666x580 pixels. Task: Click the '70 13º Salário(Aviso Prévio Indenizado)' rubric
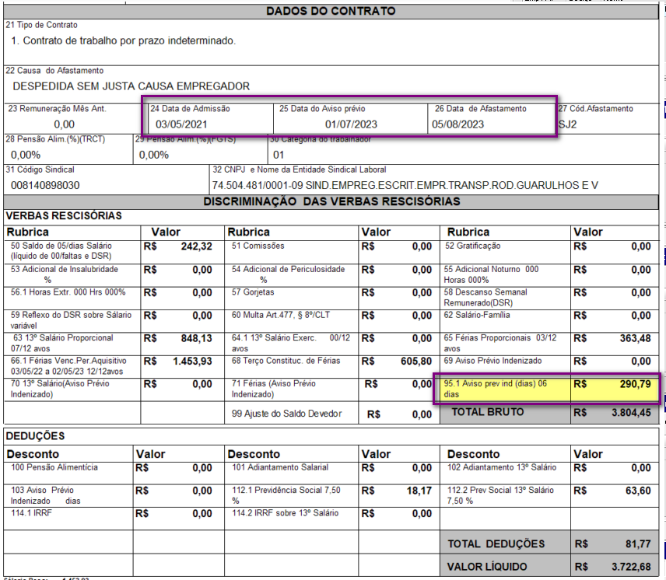pyautogui.click(x=60, y=389)
